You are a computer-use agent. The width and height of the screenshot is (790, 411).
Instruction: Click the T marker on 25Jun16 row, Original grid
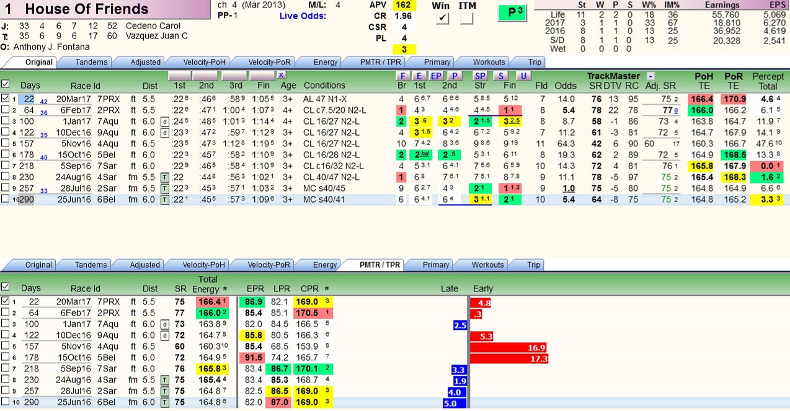click(x=164, y=199)
